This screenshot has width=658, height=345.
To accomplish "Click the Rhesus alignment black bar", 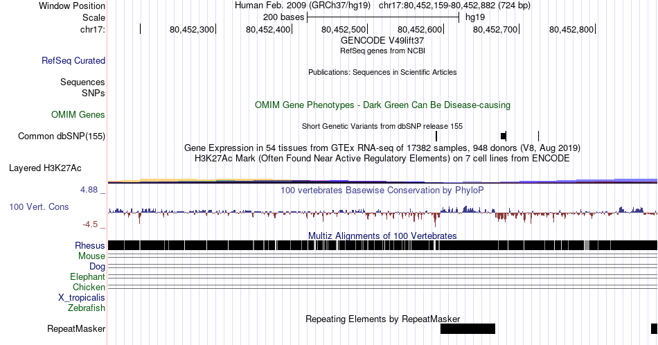I will (382, 245).
